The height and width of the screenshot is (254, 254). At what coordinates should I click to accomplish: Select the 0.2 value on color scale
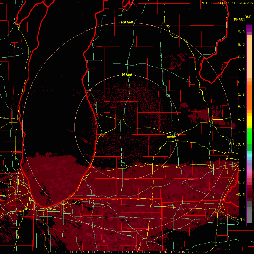click(x=241, y=182)
